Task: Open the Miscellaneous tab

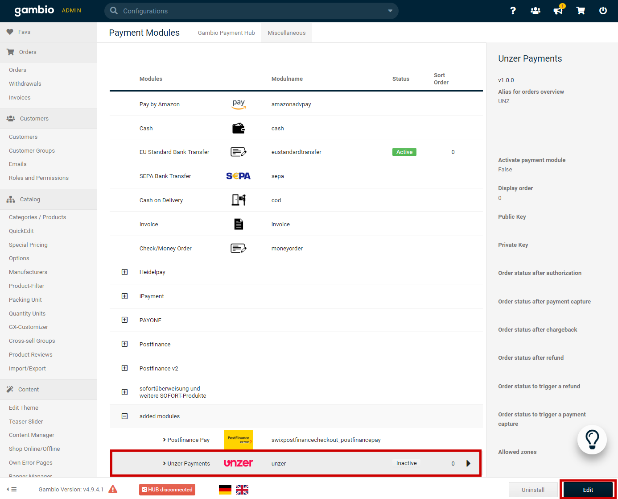Action: 287,33
